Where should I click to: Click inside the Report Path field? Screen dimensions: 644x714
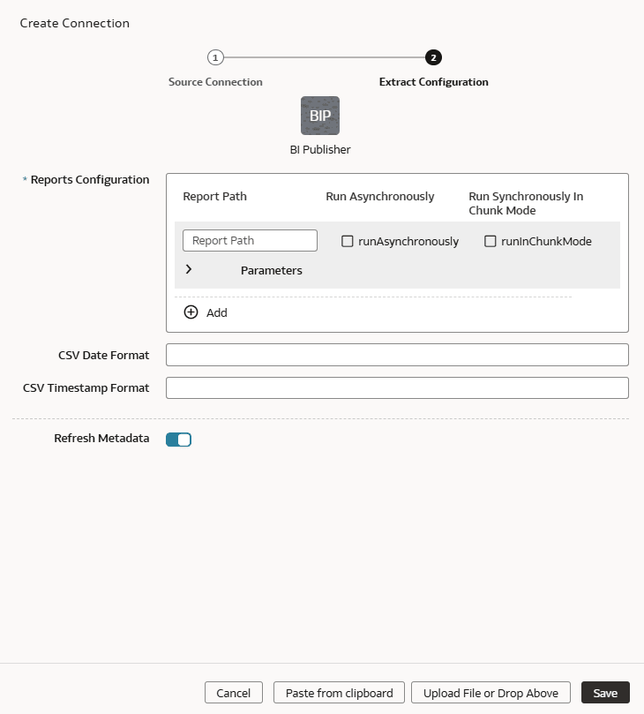(x=250, y=240)
